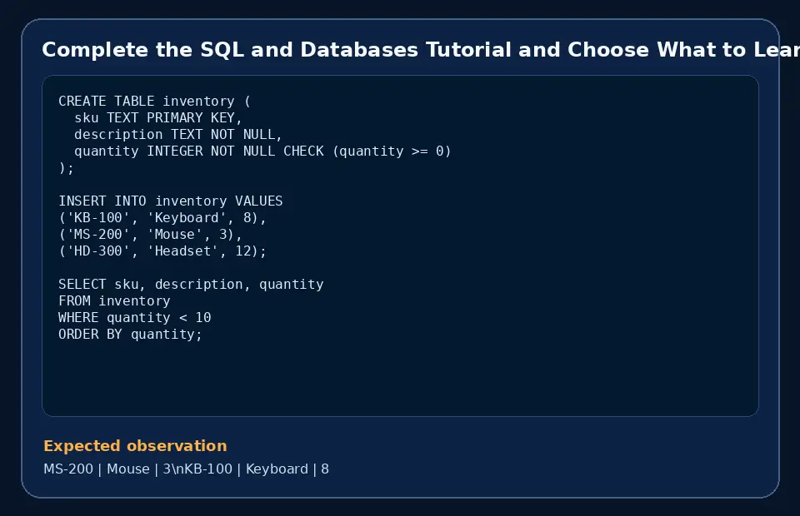Click the 'INSERT INTO inventory VALUES' line
Screen dimensions: 800x516
pos(170,201)
